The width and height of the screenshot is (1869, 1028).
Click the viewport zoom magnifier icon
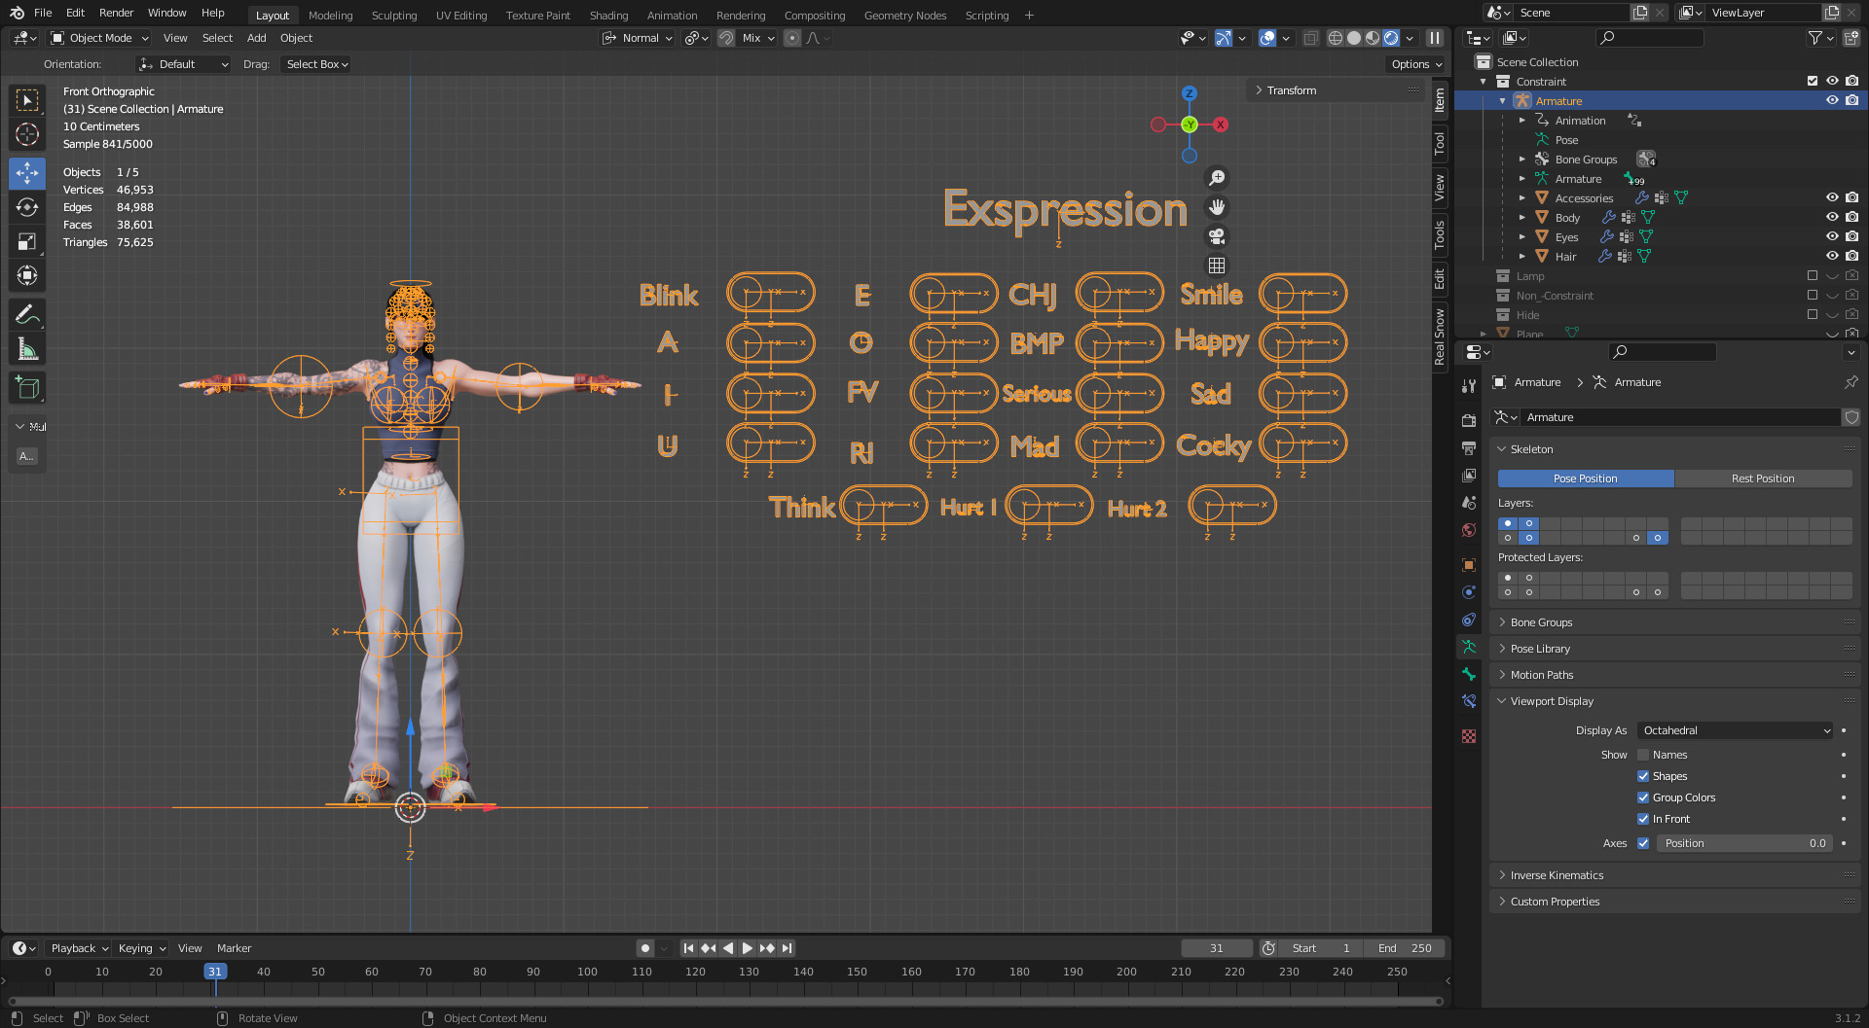click(x=1217, y=178)
